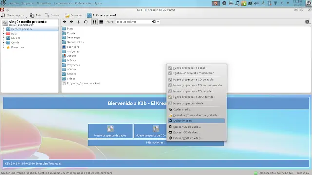Open the Ayuda menu
The width and height of the screenshot is (312, 175).
coord(98,3)
